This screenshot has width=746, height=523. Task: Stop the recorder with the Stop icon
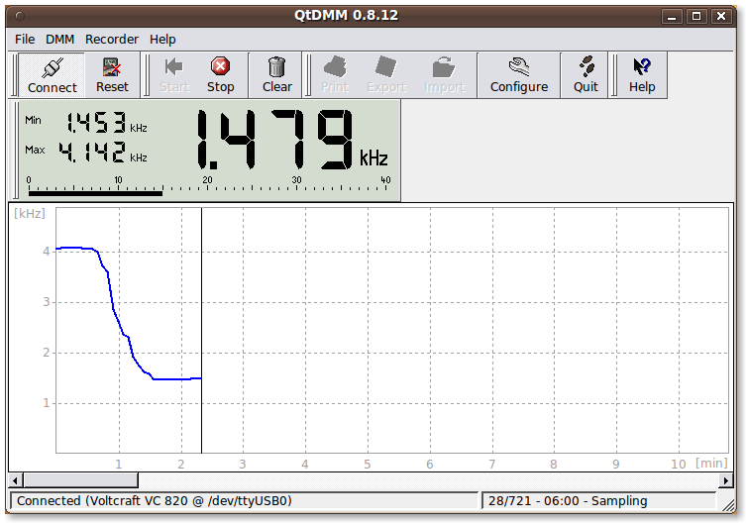[220, 67]
